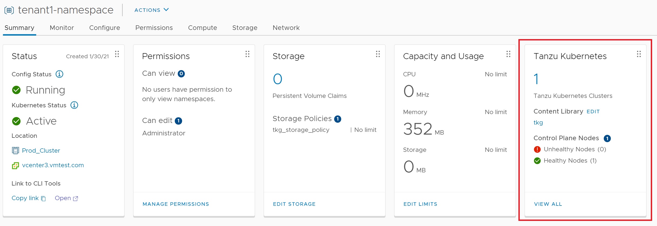Screen dimensions: 657x226
Task: Click the Storage card drag handle icon
Action: click(x=378, y=54)
